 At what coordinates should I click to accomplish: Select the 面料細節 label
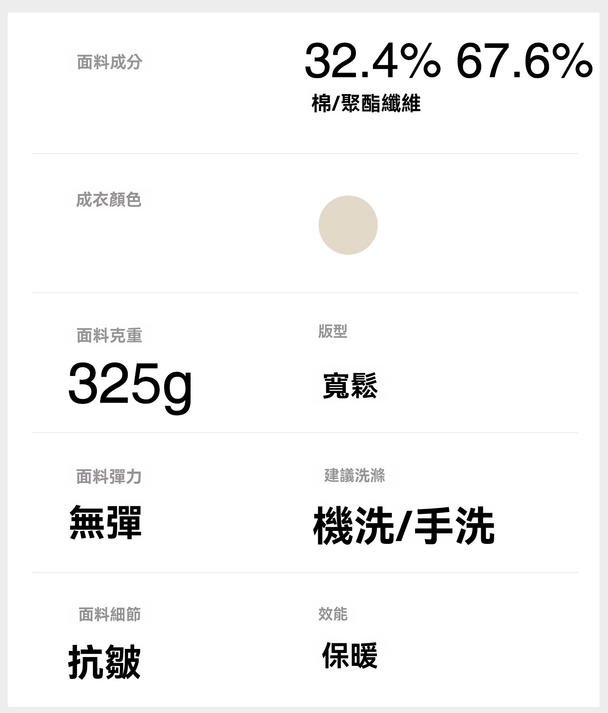[109, 614]
